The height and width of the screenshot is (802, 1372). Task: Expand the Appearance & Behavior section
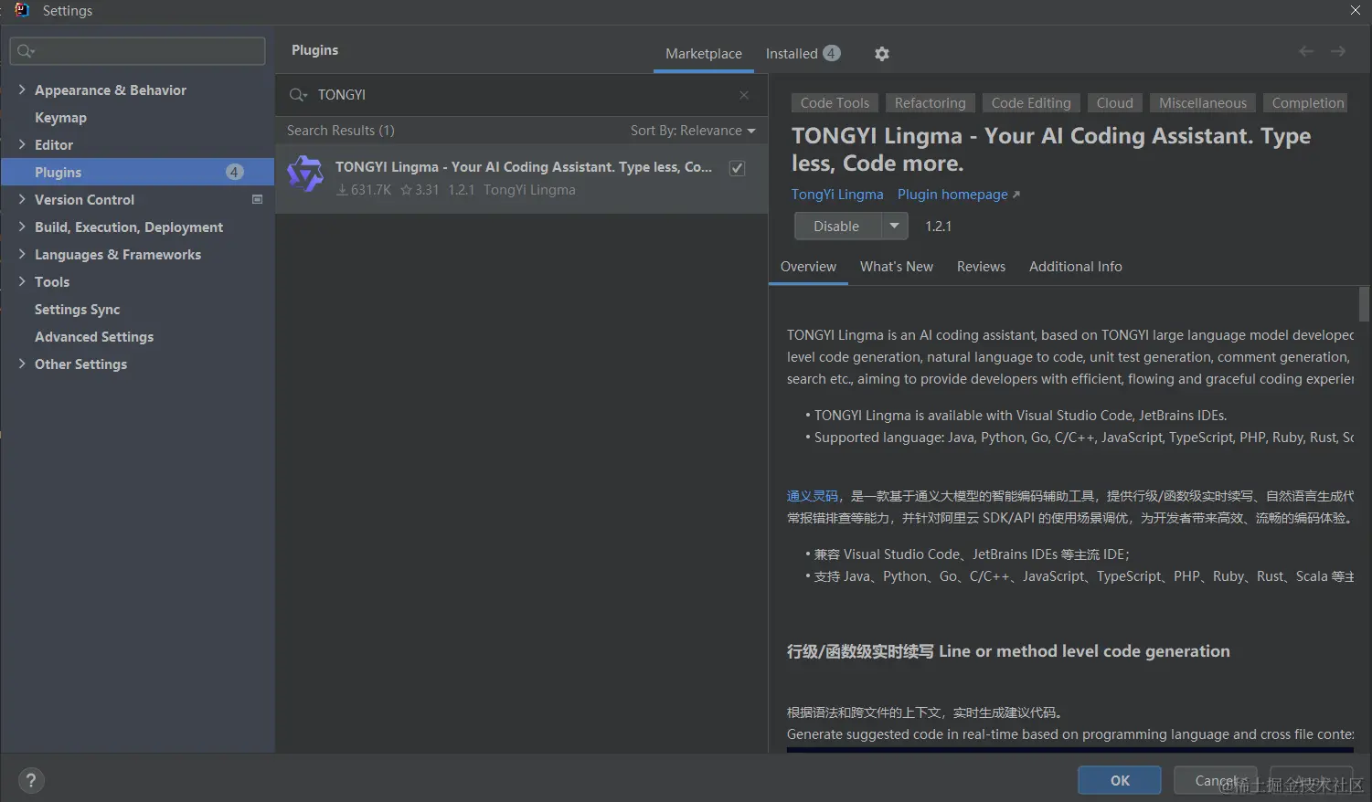(x=22, y=90)
